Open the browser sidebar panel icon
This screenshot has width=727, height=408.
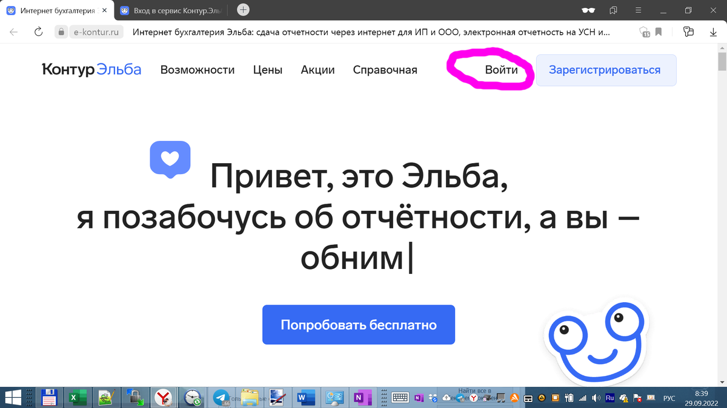(x=688, y=32)
